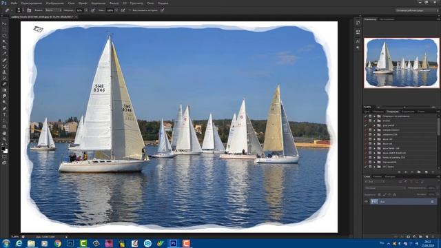Click Play selection in Actions panel
The width and height of the screenshot is (441, 248).
click(412, 172)
